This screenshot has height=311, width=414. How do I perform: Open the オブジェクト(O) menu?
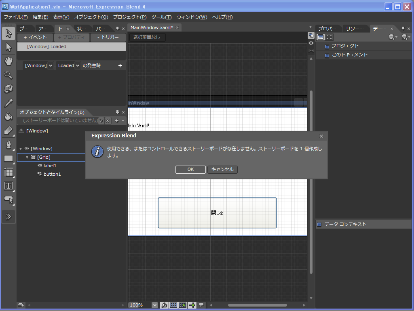click(91, 17)
